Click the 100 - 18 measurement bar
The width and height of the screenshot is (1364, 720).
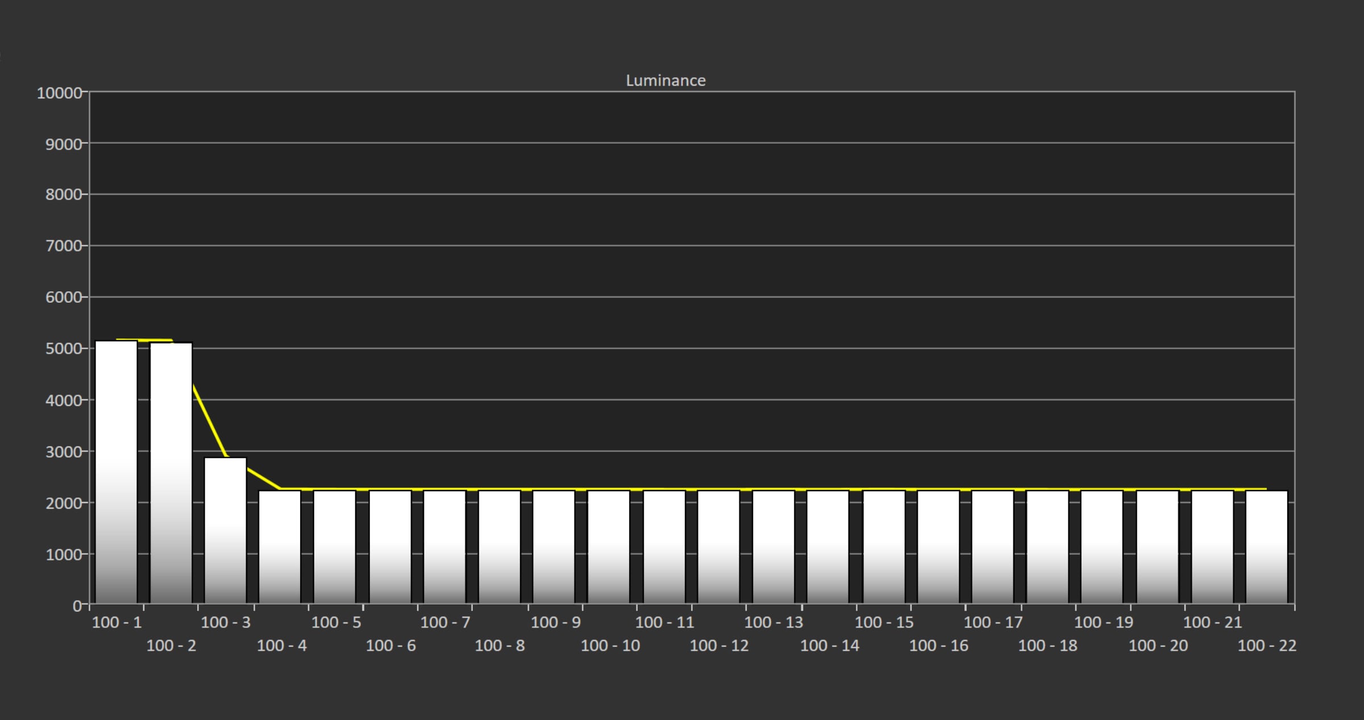click(x=1047, y=547)
